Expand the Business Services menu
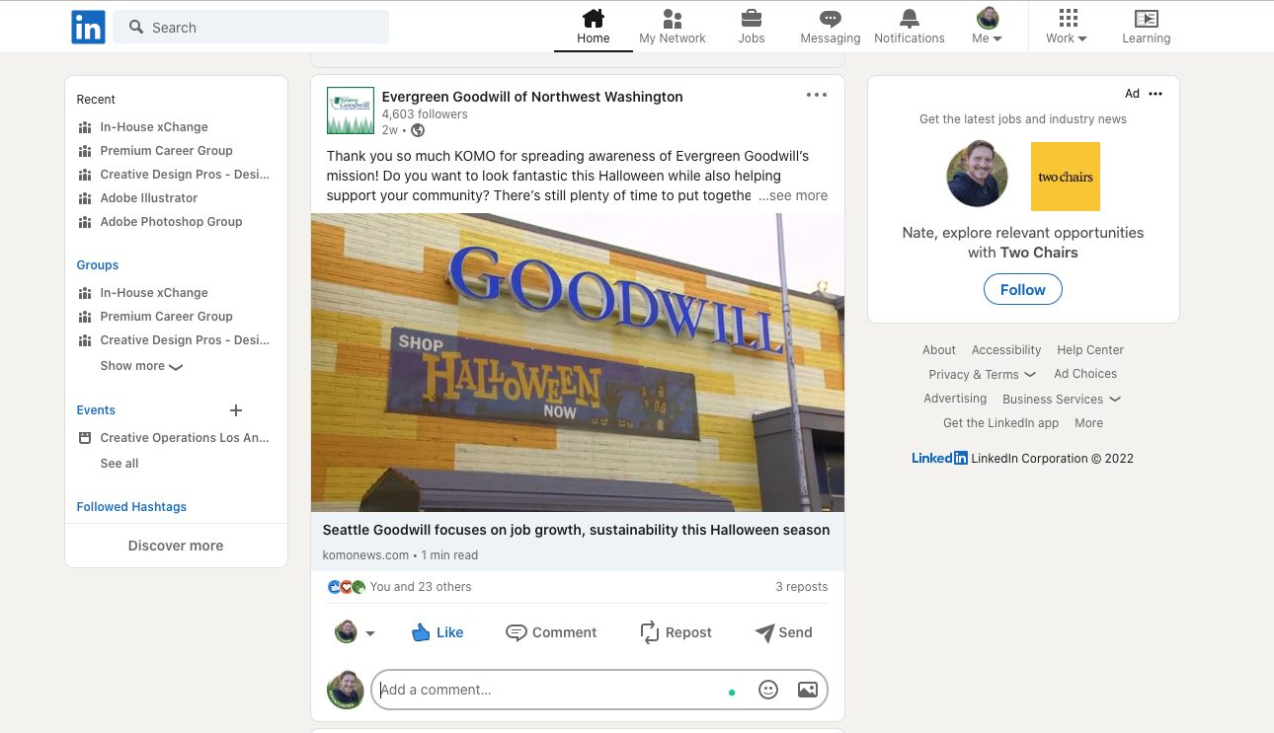The height and width of the screenshot is (733, 1274). (x=1062, y=400)
